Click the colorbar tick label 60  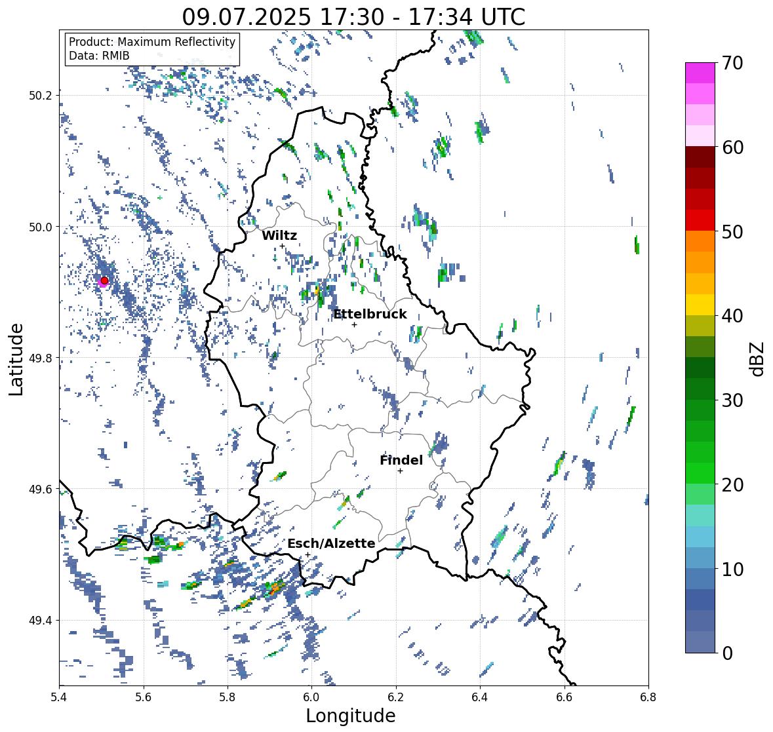click(732, 147)
